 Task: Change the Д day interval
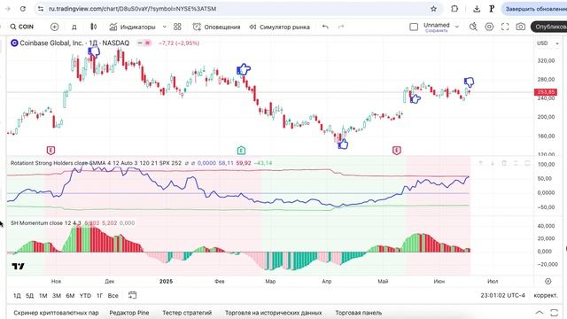[74, 27]
